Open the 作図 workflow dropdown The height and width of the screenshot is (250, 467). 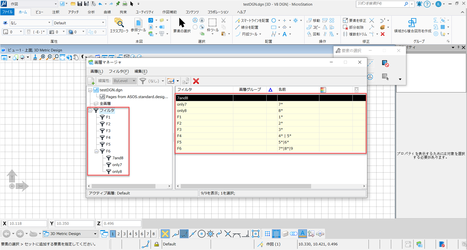click(x=34, y=4)
